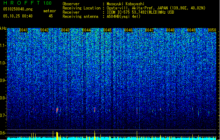Viewport: 220px width, 140px height.
Task: Click the tallest yellow bar cluster below 0042 echo
Action: coord(57,136)
